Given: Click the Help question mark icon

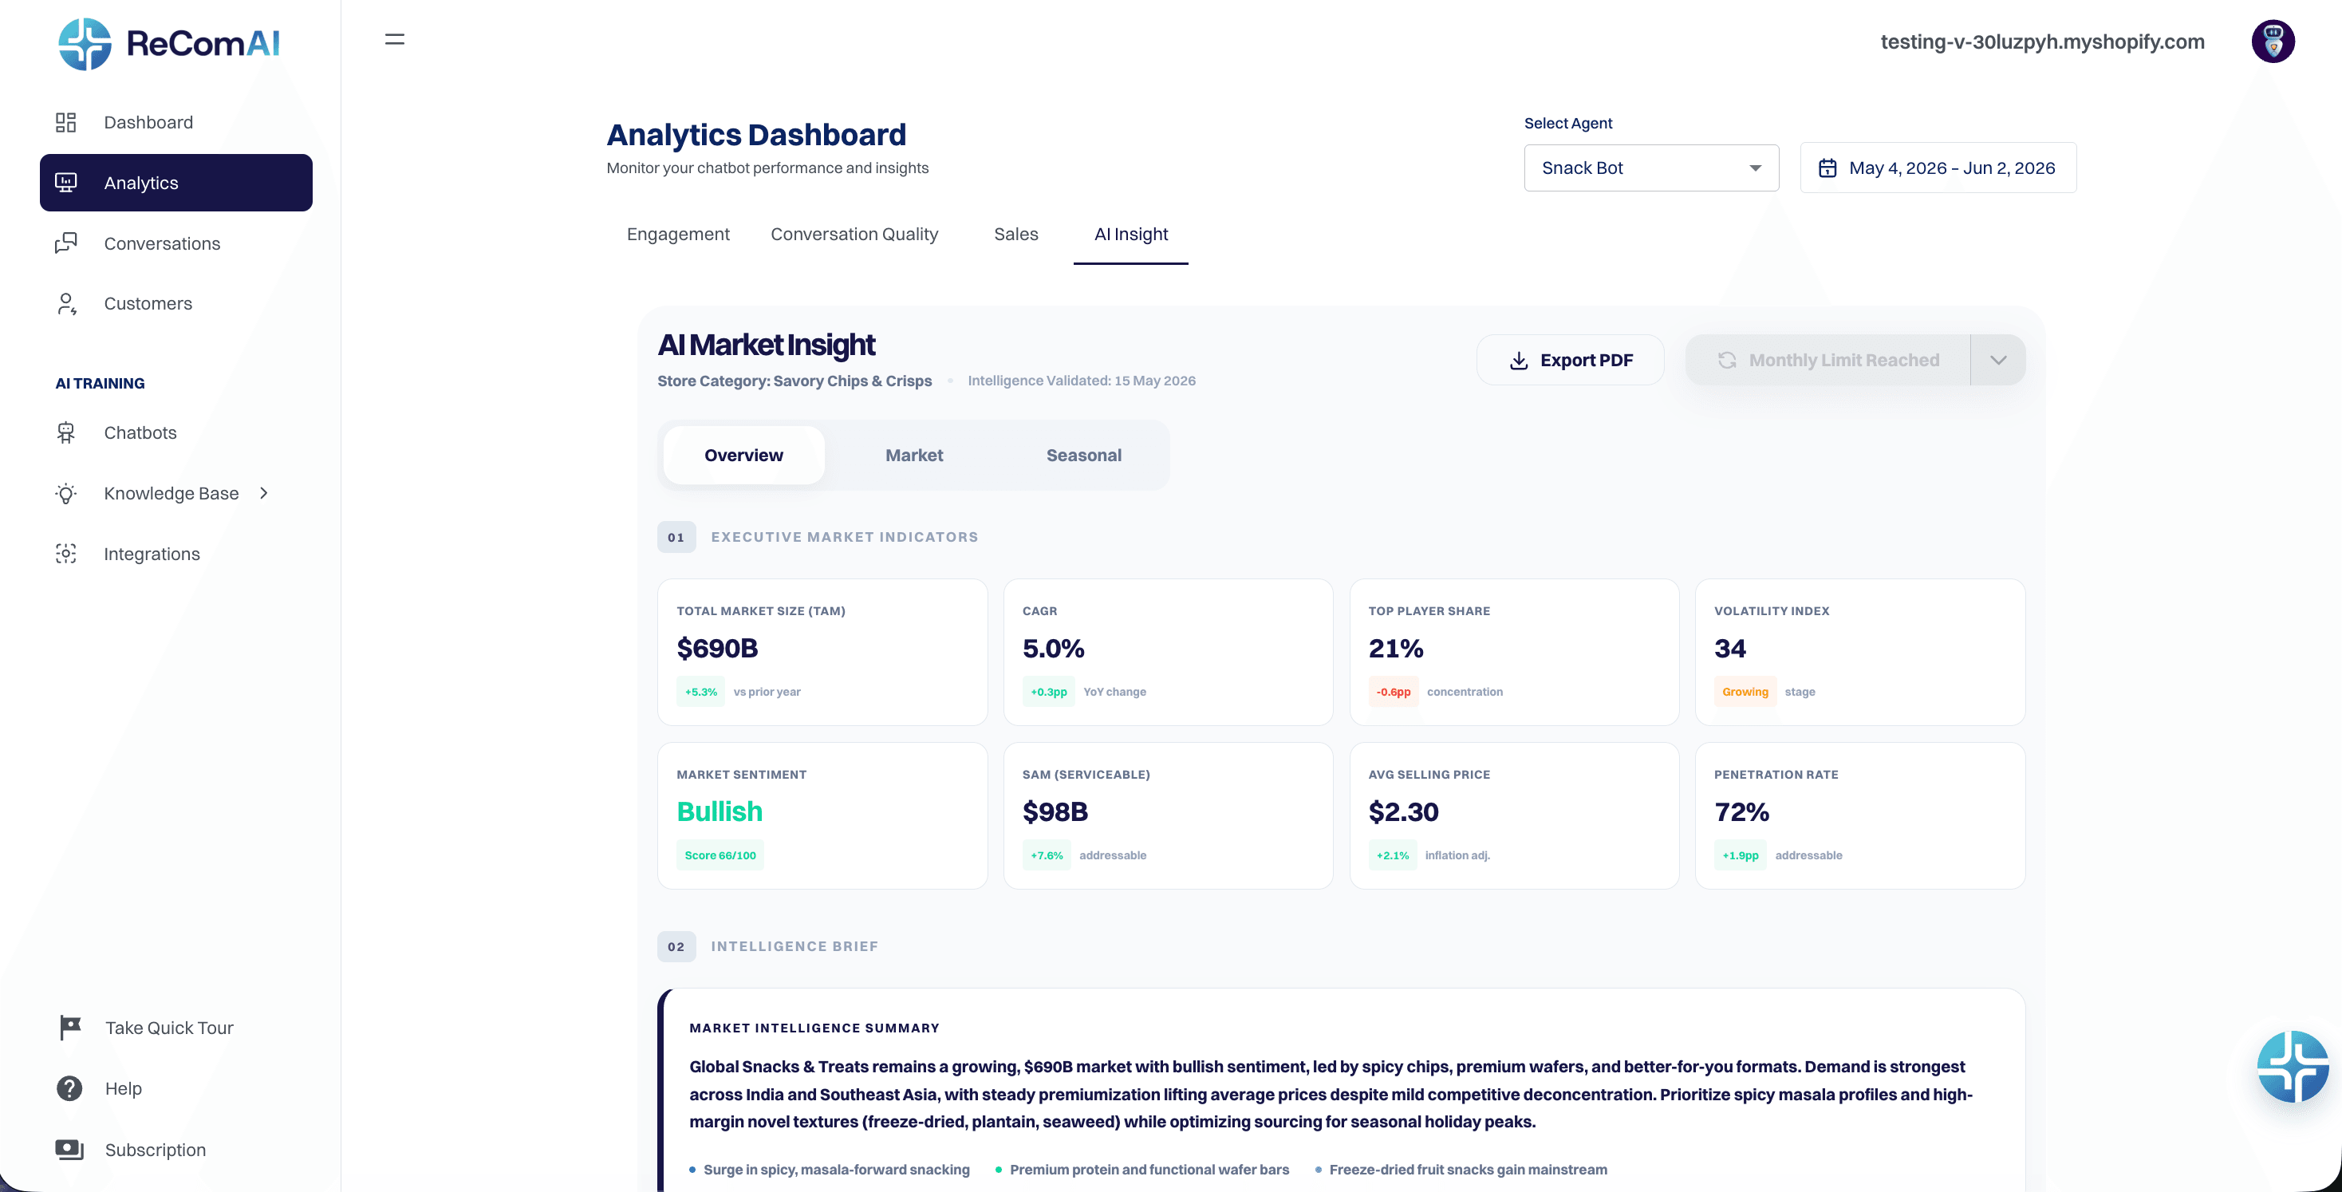Looking at the screenshot, I should click(x=69, y=1088).
